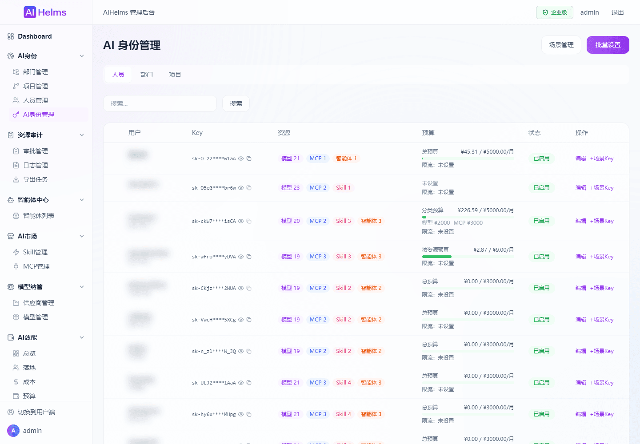Open 模型管理 in sidebar
Image resolution: width=640 pixels, height=444 pixels.
coord(48,317)
